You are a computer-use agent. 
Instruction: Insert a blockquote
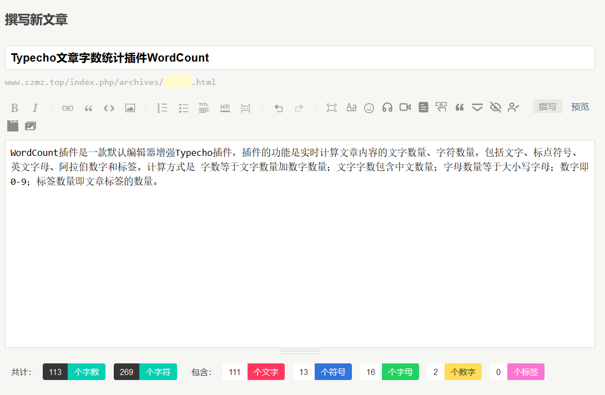click(88, 108)
